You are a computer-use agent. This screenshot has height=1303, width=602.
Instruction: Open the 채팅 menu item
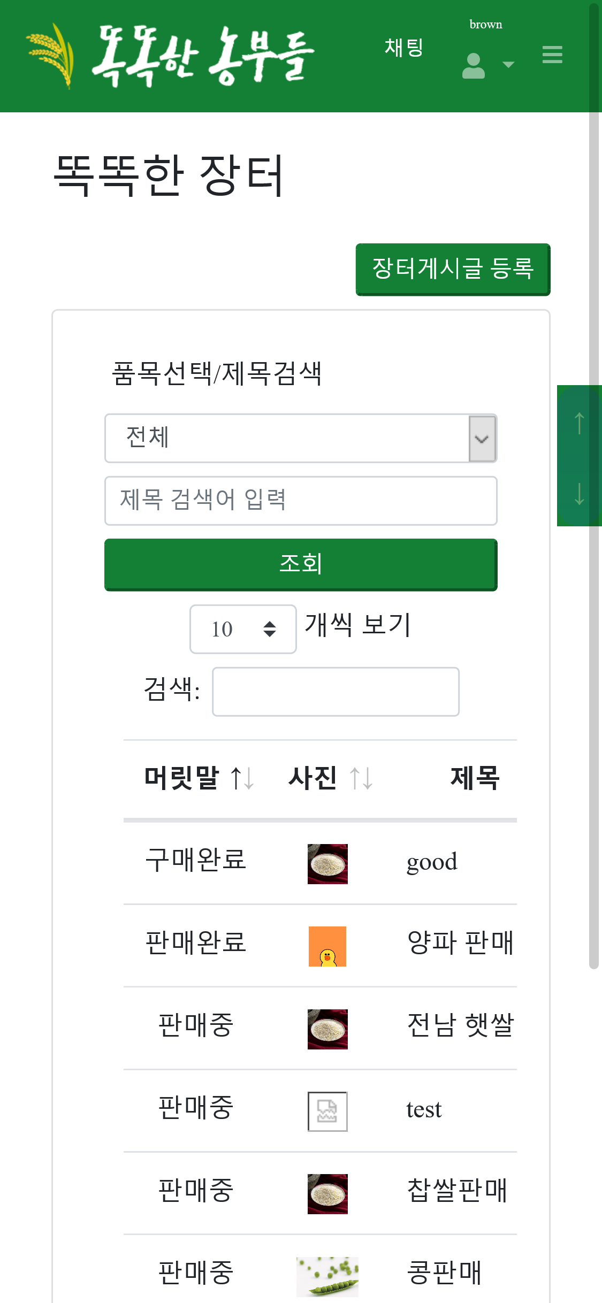(404, 48)
